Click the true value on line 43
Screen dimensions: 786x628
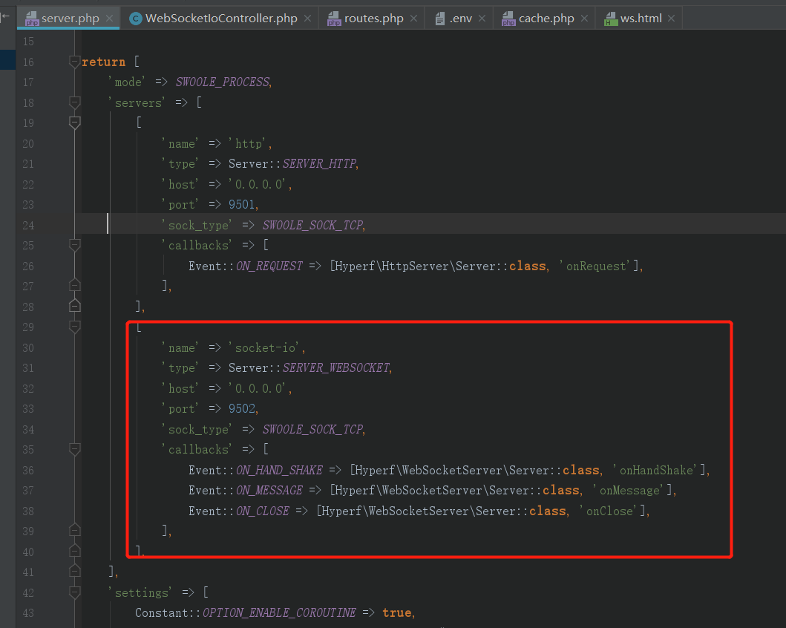point(396,613)
